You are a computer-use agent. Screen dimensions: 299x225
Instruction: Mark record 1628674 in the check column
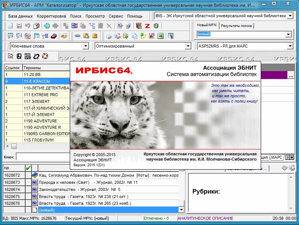pyautogui.click(x=29, y=189)
